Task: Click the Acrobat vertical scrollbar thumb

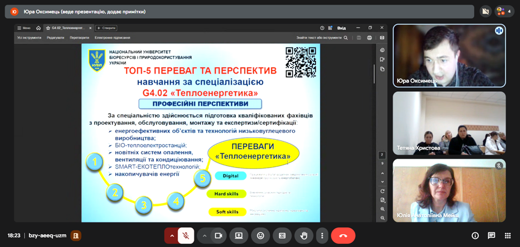Action: (375, 74)
